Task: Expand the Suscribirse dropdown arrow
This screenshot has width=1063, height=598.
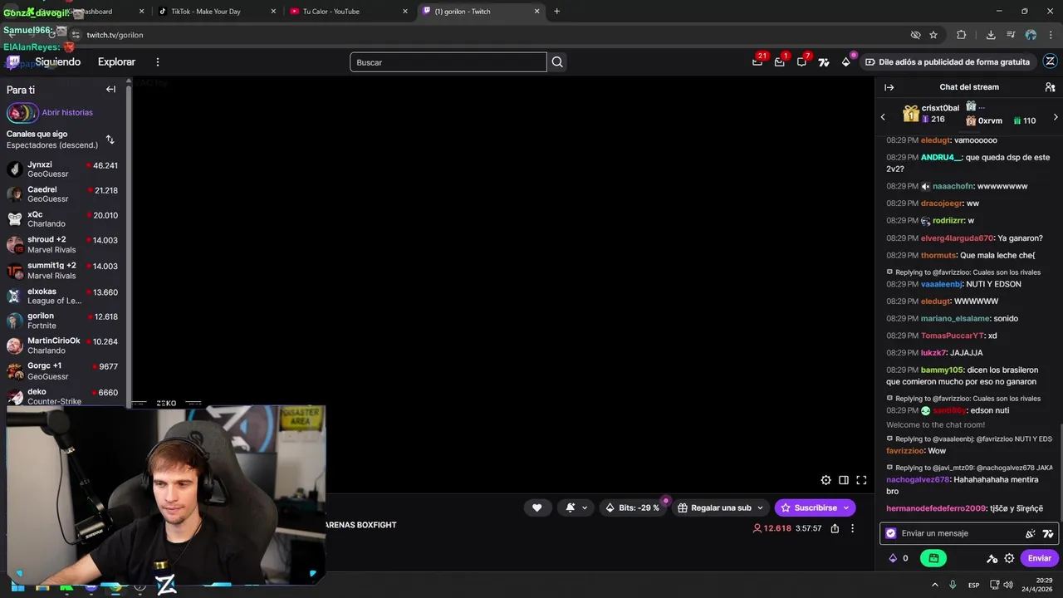Action: click(x=846, y=507)
